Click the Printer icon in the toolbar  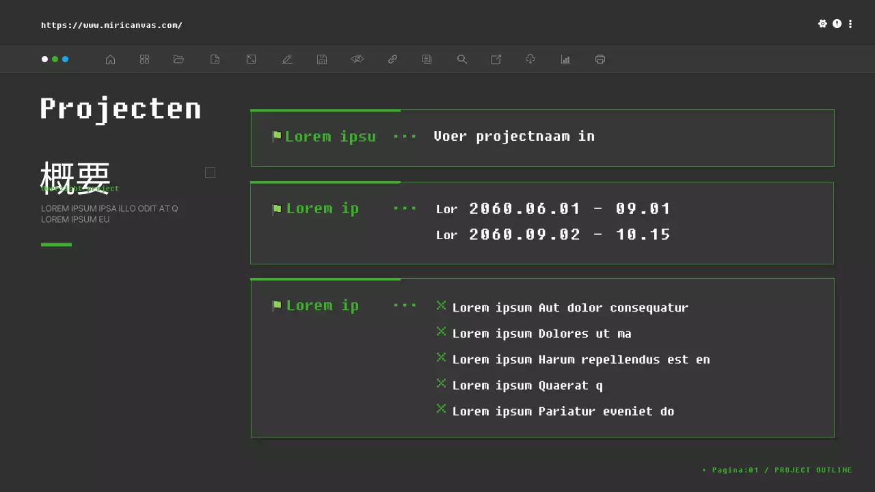600,59
